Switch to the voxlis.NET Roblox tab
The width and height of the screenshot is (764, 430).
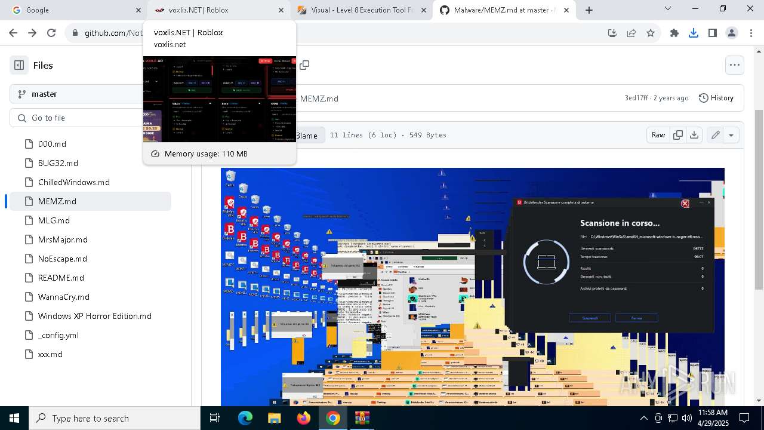[x=219, y=10]
